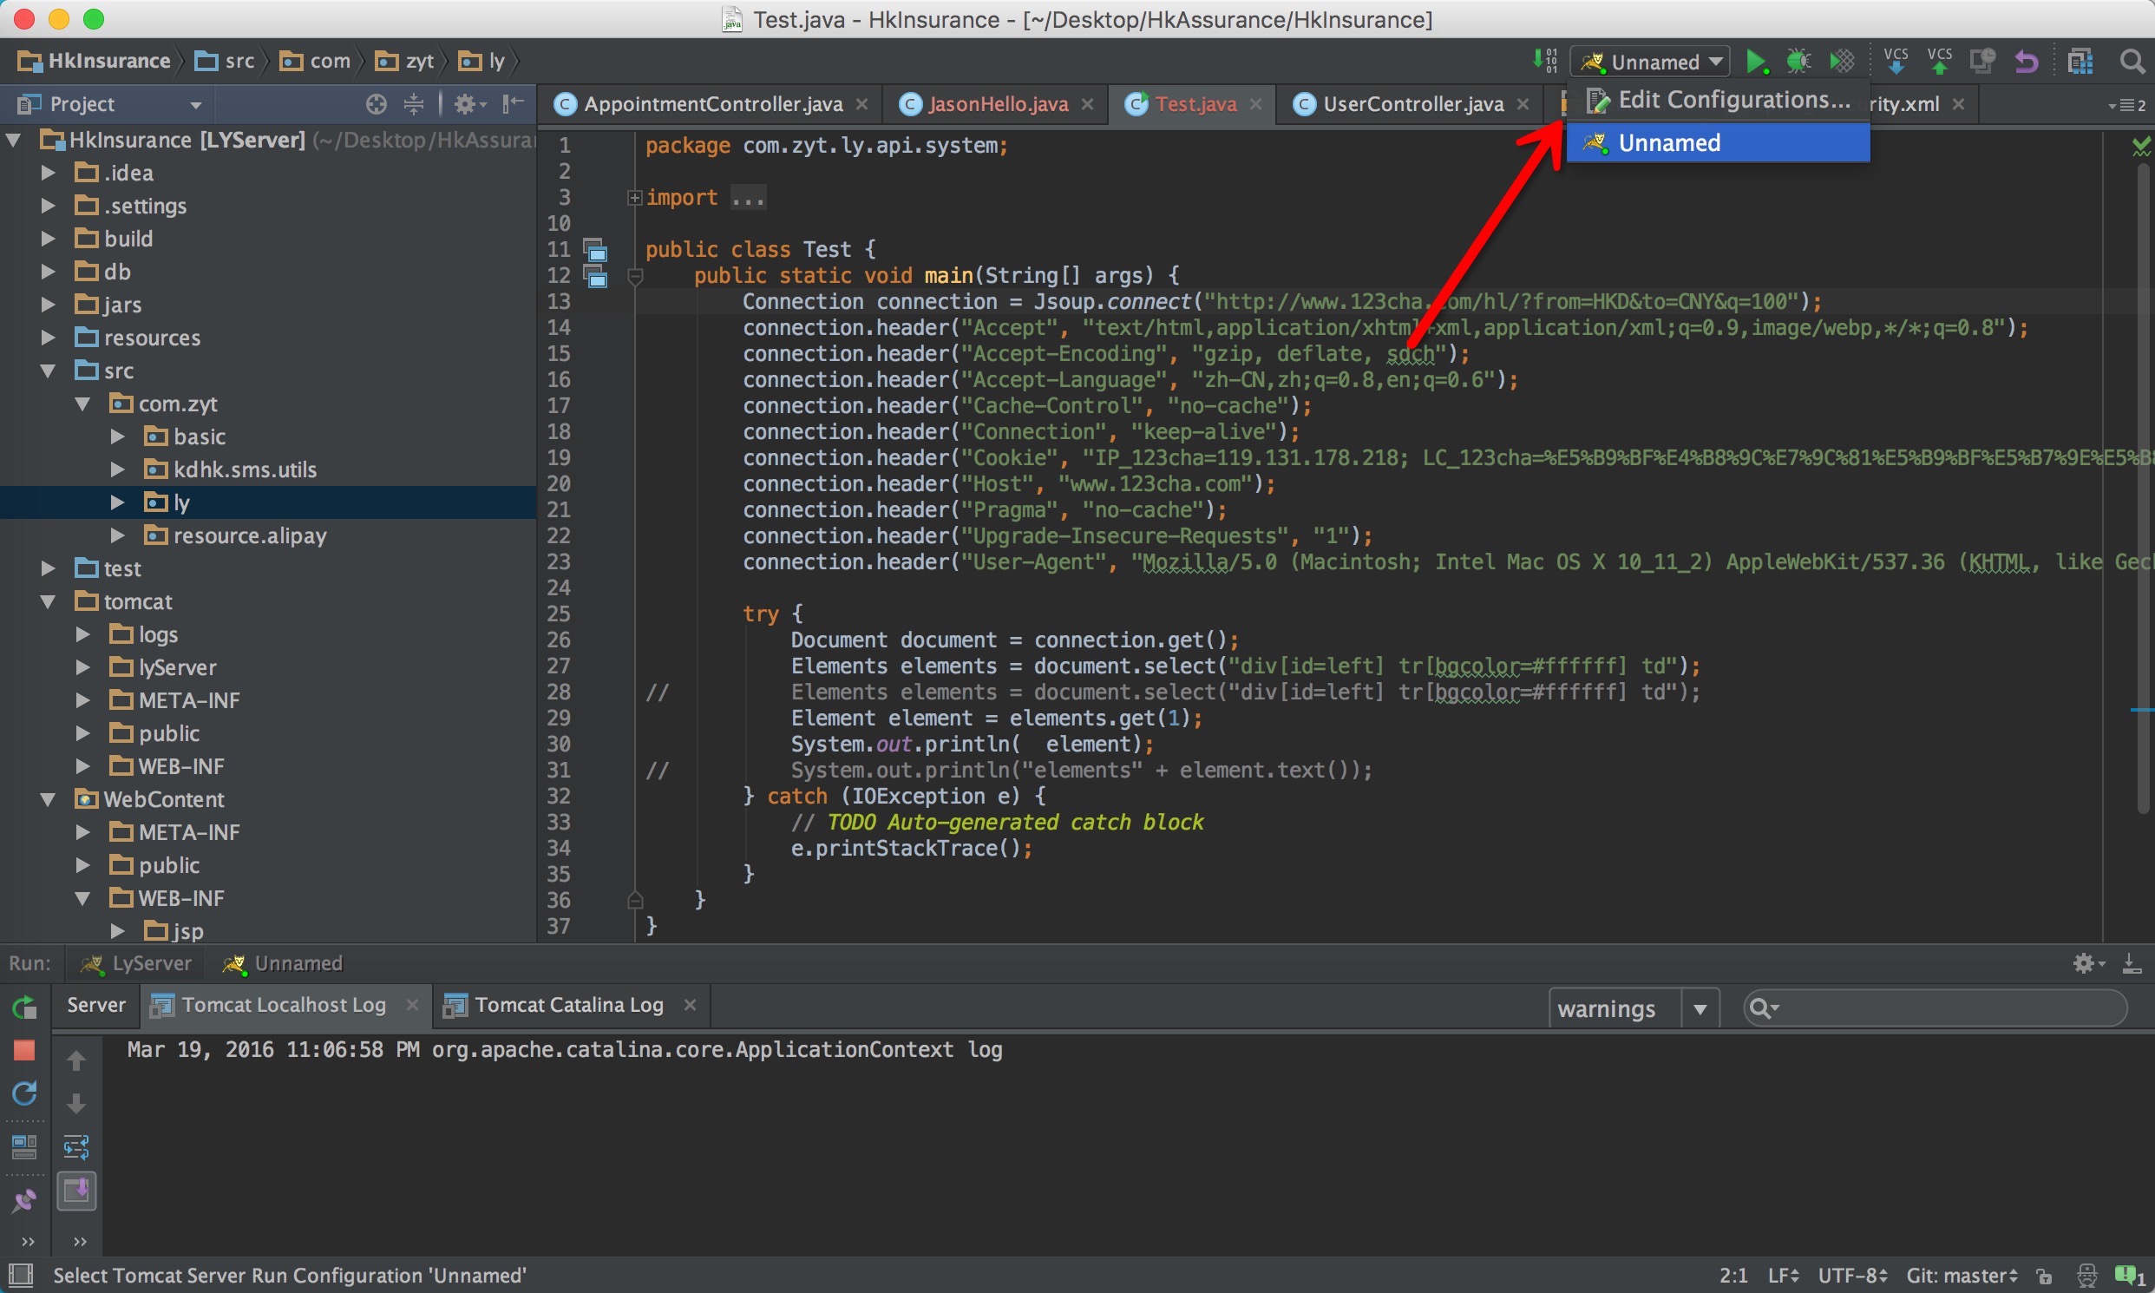
Task: Start debugging with the green bug icon
Action: [1798, 61]
